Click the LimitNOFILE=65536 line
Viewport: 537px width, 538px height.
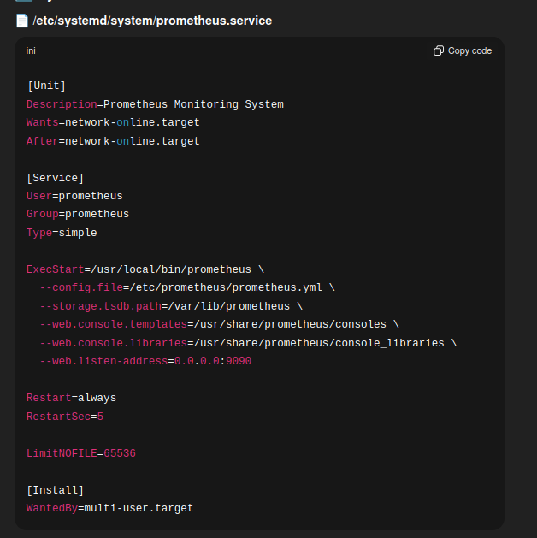coord(81,453)
